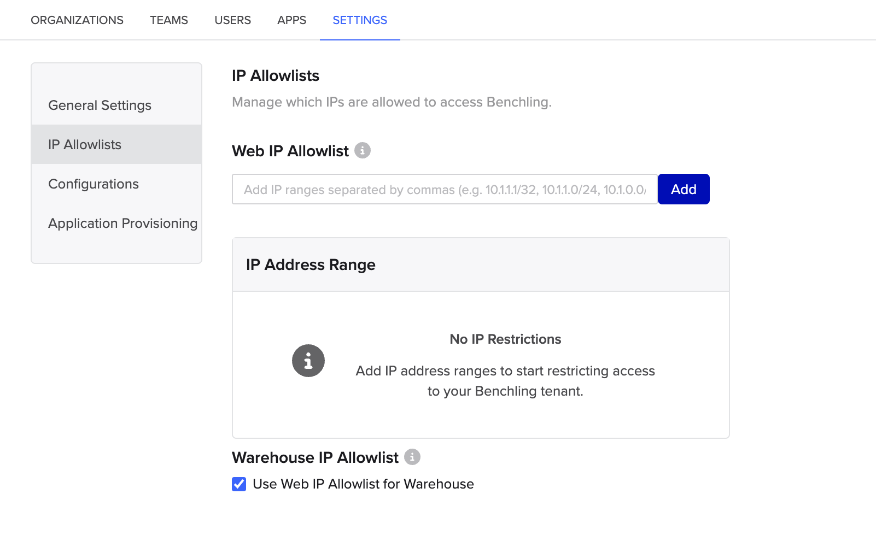Click the Warehouse IP Allowlist heading

(314, 457)
